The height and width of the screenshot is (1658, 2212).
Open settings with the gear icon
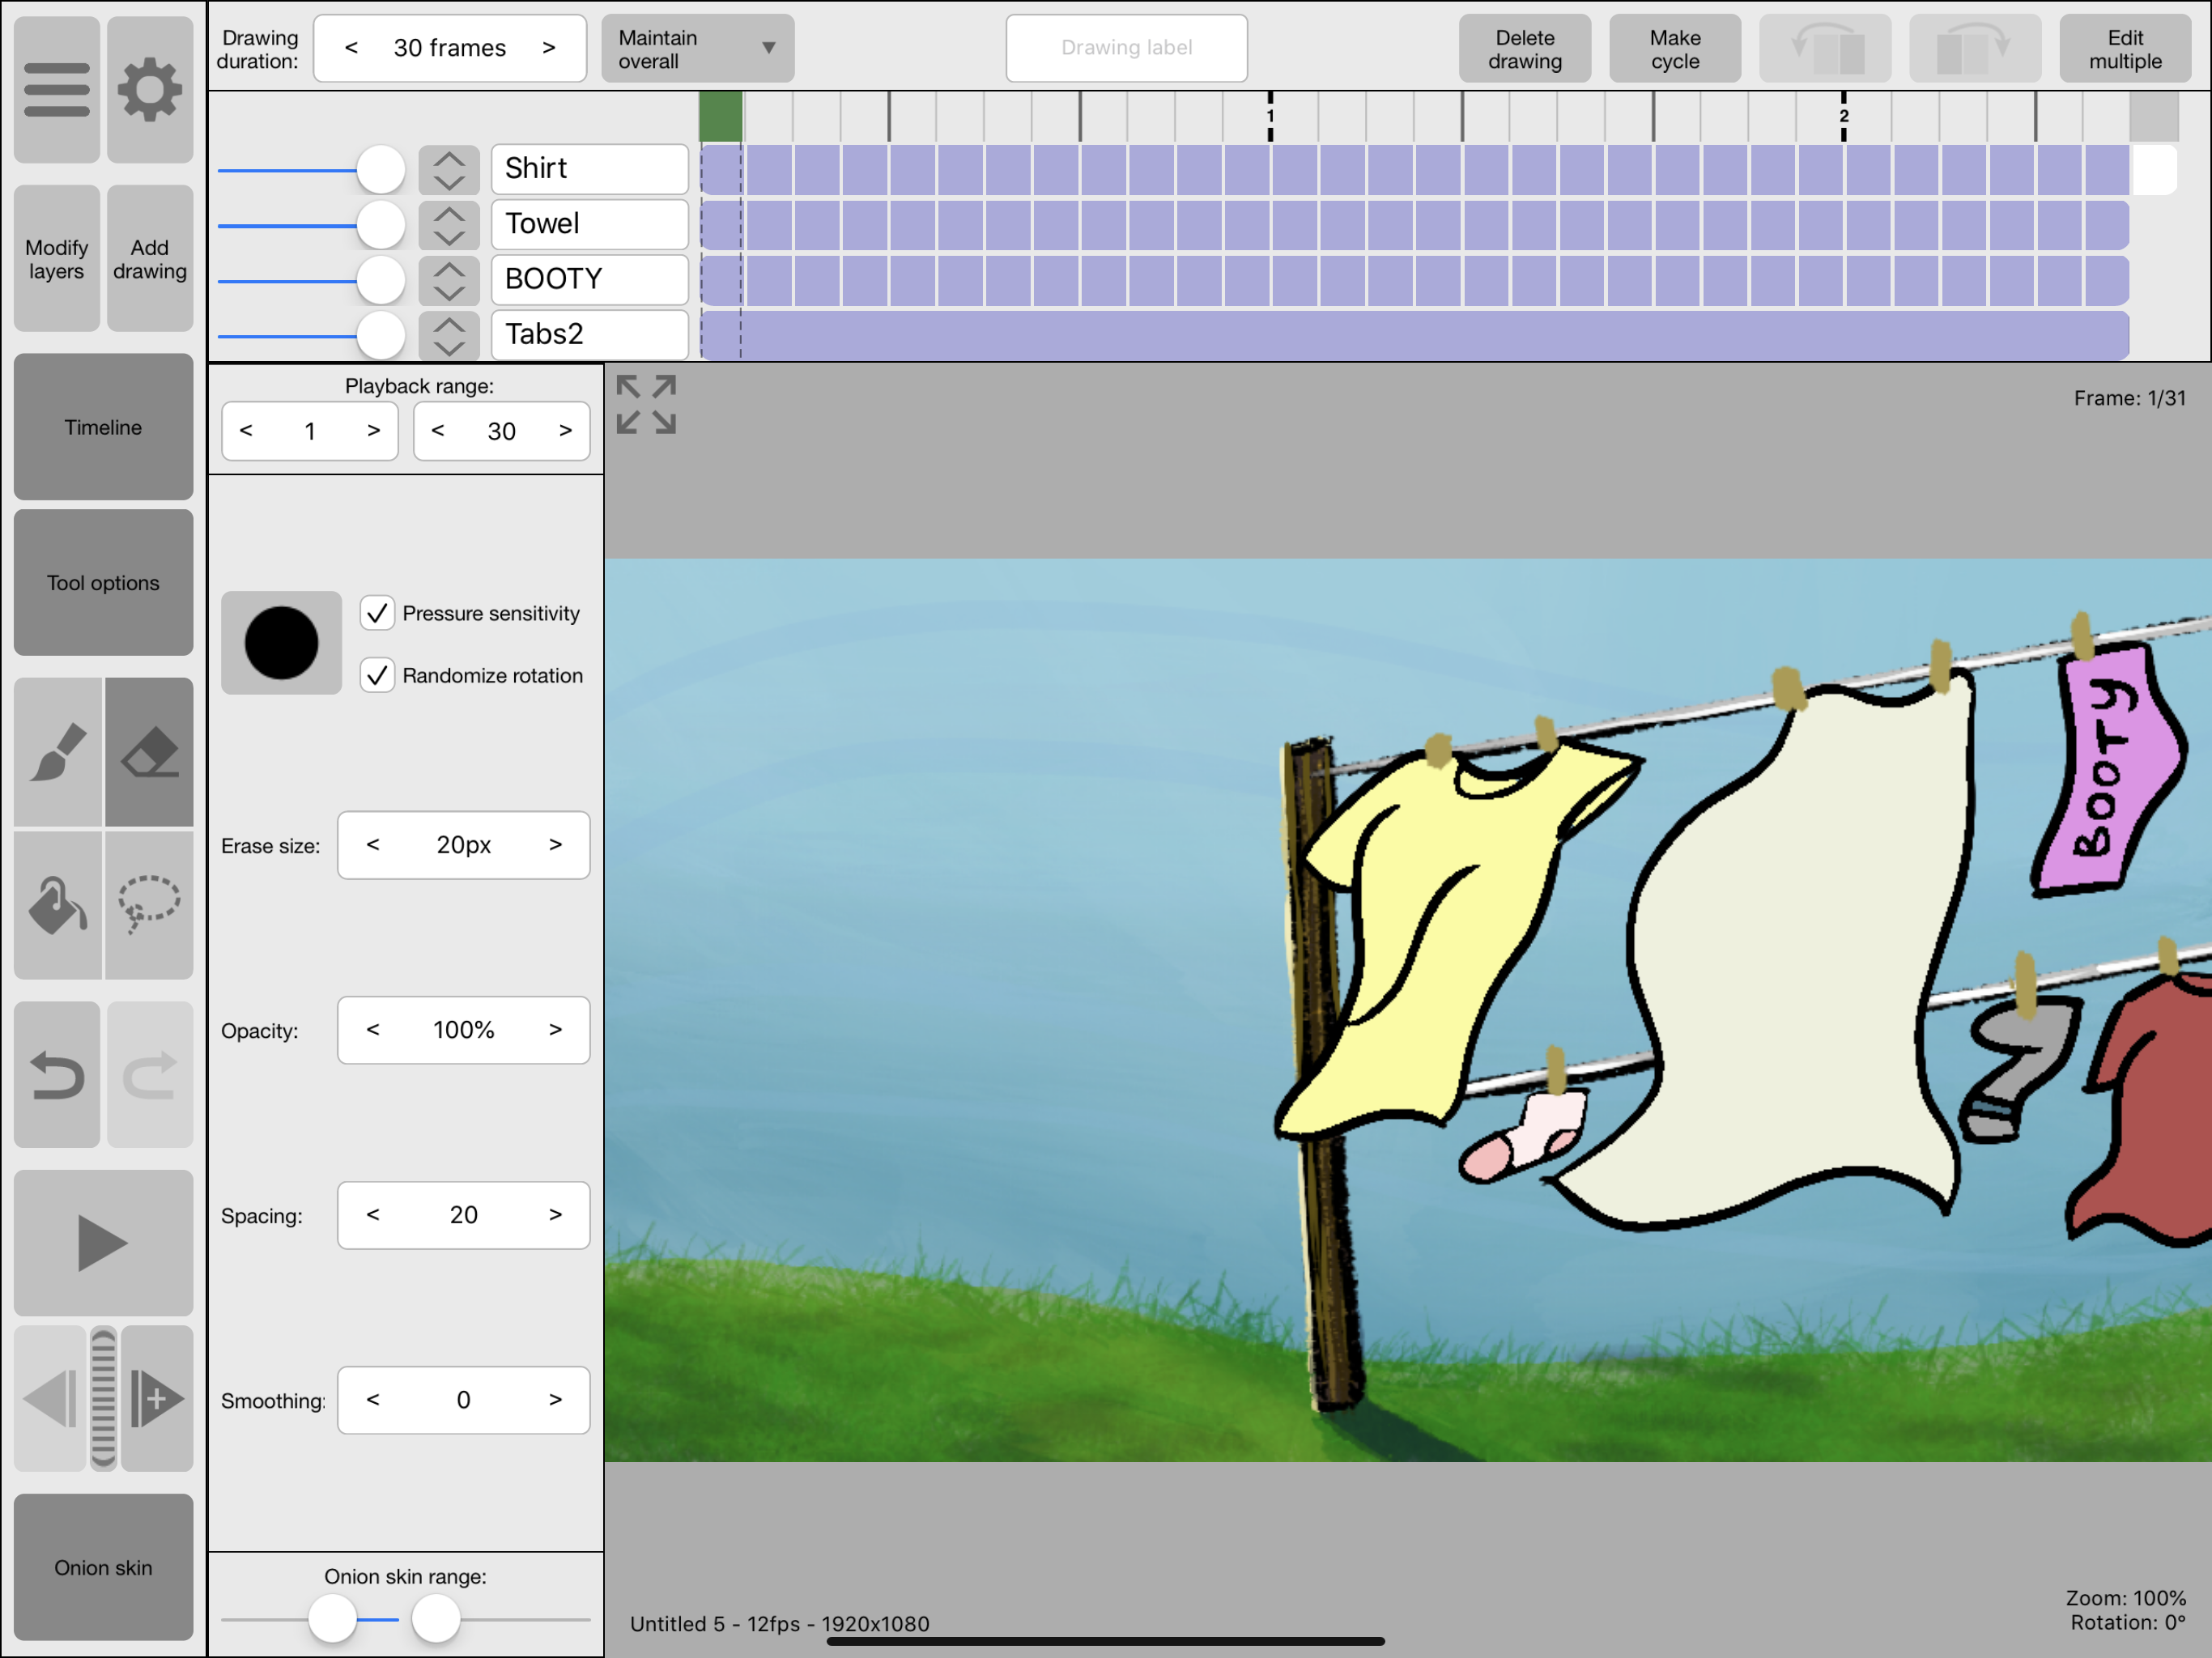150,90
